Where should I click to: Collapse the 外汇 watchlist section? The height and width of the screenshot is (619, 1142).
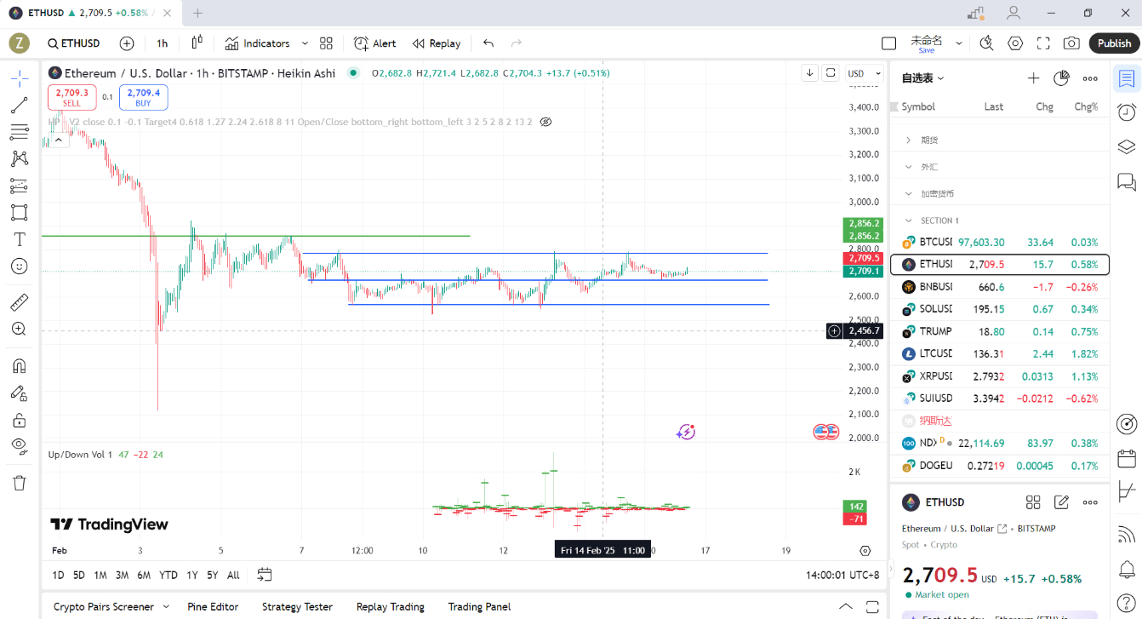point(909,167)
